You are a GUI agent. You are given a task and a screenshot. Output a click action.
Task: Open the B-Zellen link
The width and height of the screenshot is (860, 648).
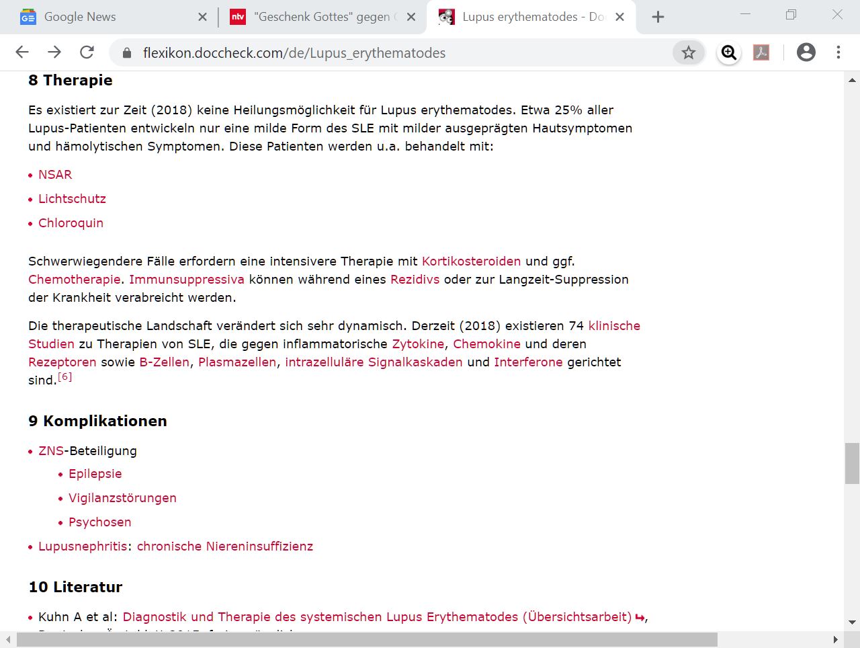(x=164, y=362)
